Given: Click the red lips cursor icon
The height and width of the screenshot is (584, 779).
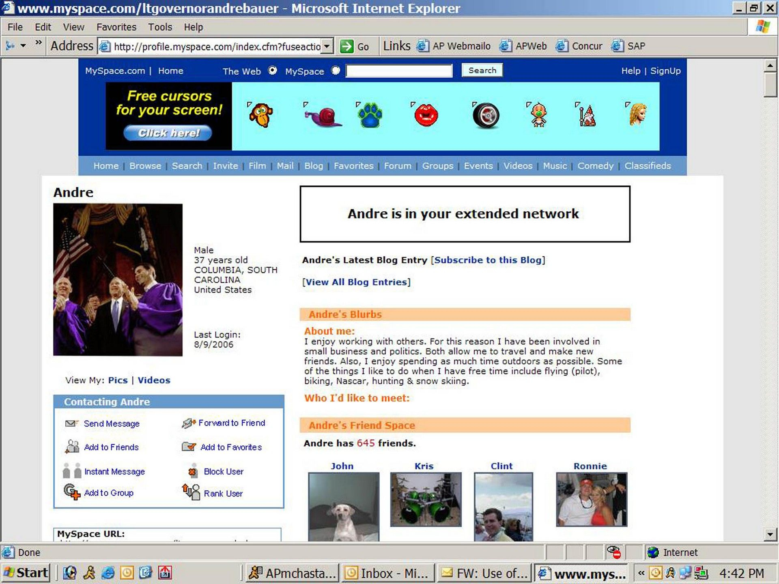Looking at the screenshot, I should pyautogui.click(x=426, y=115).
